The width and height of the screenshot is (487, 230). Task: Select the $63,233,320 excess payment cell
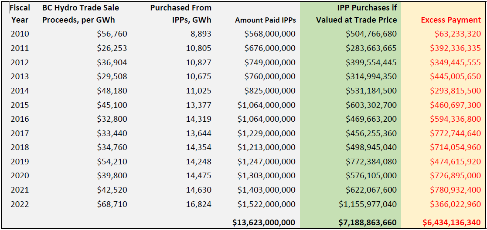tap(455, 34)
